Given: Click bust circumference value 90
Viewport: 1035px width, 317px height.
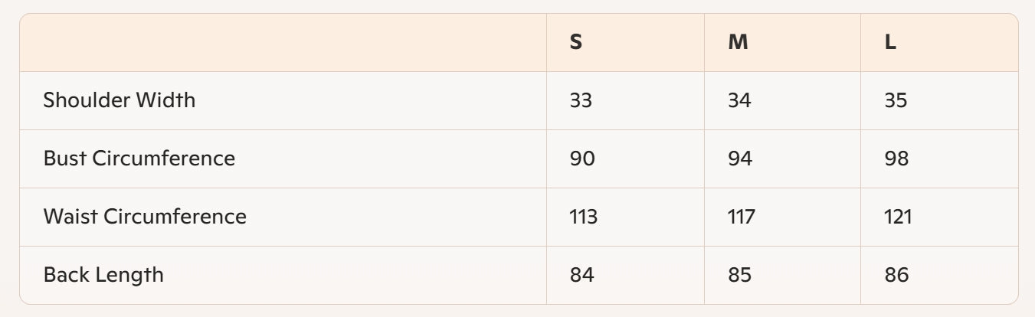Looking at the screenshot, I should tap(582, 158).
